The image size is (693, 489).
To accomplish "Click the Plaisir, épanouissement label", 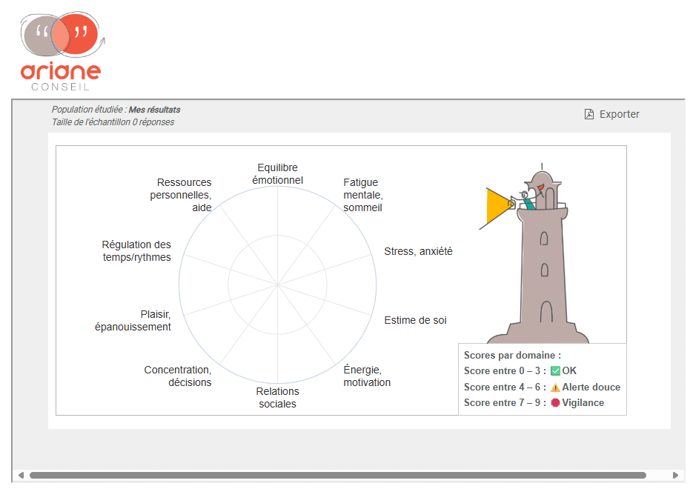I will pos(133,320).
